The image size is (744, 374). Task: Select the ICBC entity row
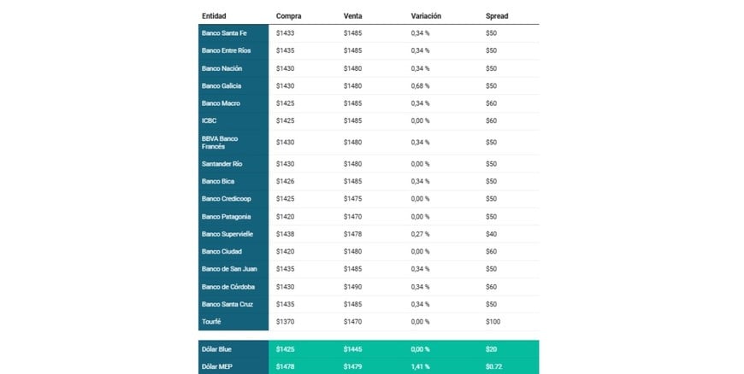[210, 120]
